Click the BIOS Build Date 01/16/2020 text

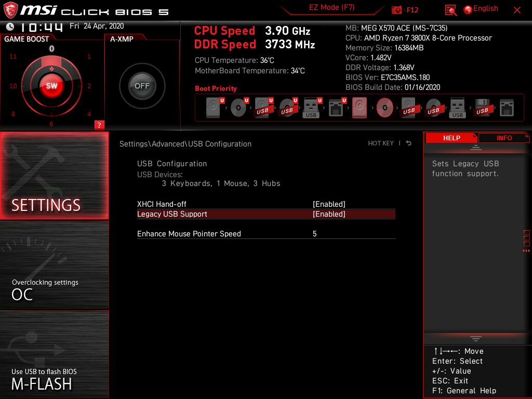(393, 87)
